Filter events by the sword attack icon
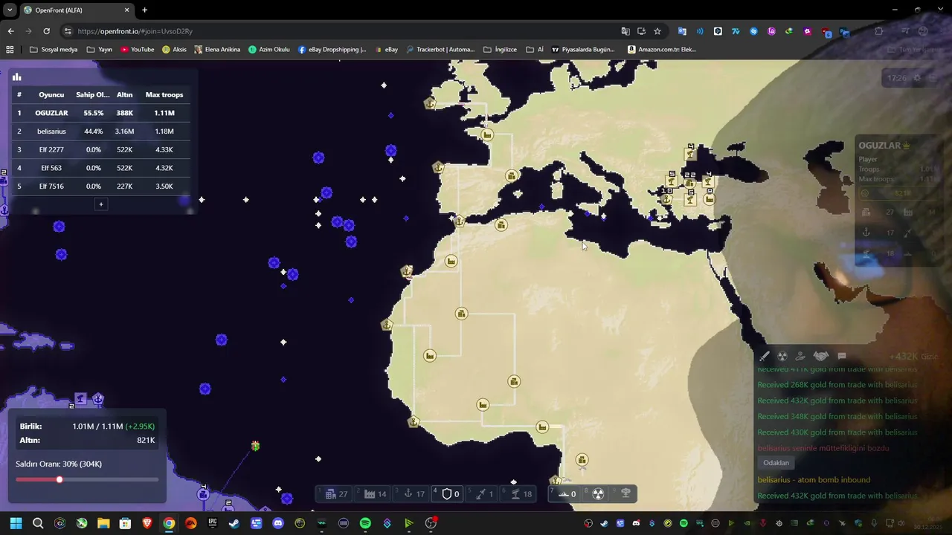 (x=764, y=356)
